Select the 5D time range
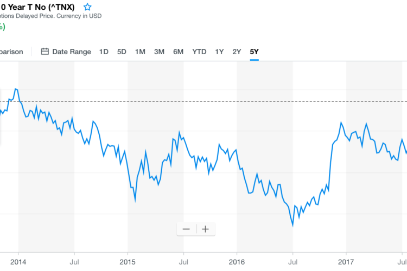 122,51
